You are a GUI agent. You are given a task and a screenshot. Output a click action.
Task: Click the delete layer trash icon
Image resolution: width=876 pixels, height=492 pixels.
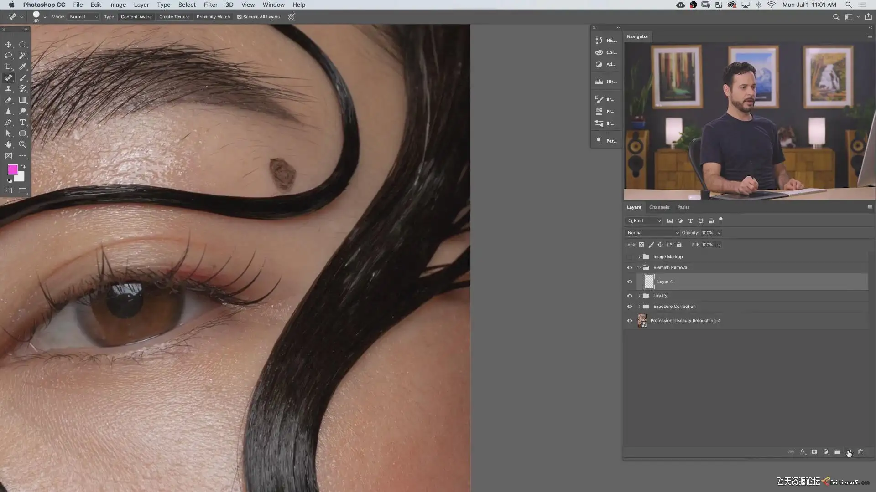pos(860,452)
